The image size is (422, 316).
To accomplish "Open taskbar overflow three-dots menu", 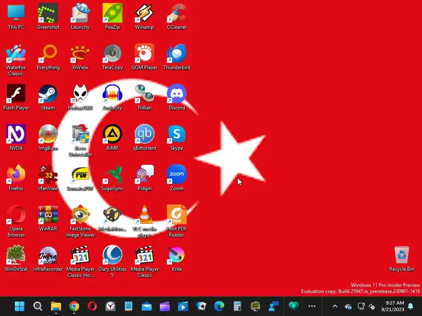I will [x=312, y=306].
